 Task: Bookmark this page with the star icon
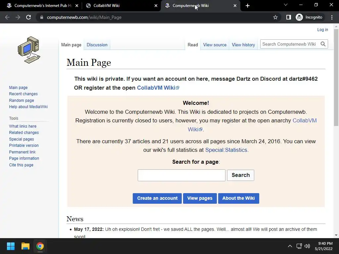click(x=275, y=17)
